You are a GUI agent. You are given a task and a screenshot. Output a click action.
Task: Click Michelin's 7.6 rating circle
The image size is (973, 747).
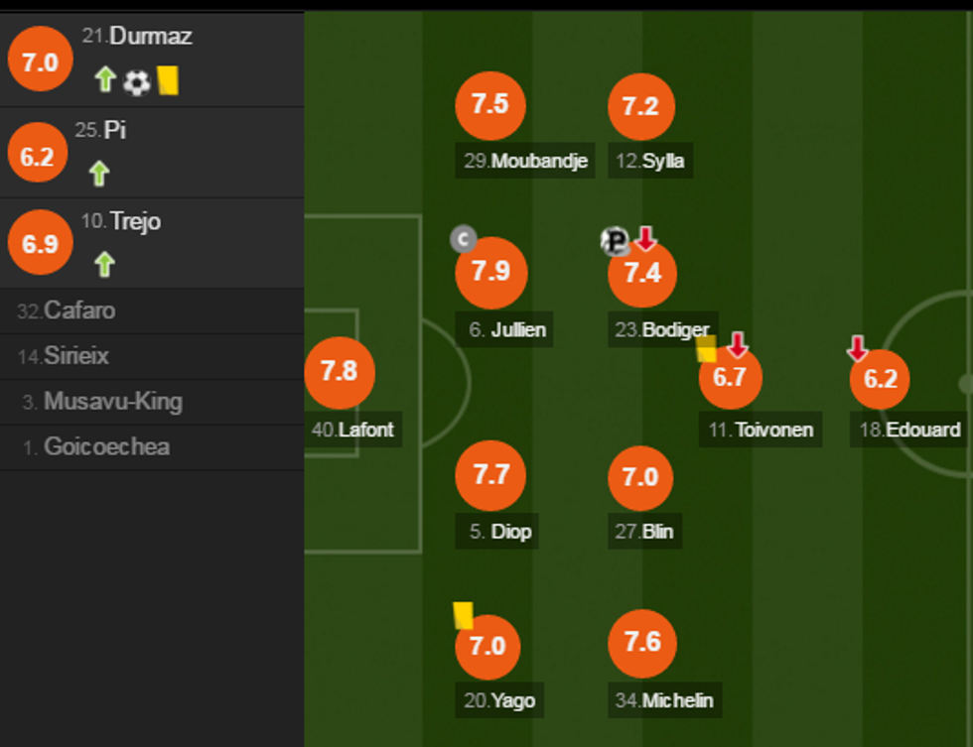641,643
